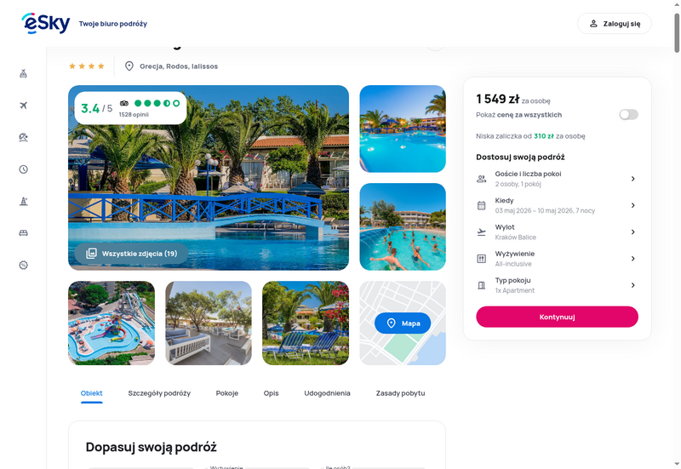Open Wylot Kraków Balice chevron
Image resolution: width=681 pixels, height=469 pixels.
(632, 232)
